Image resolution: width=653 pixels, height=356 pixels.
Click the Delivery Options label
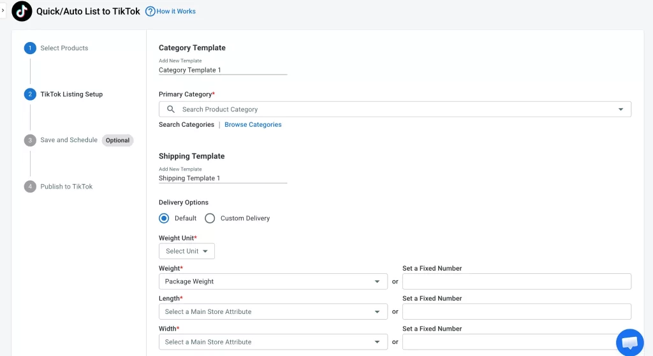[184, 203]
